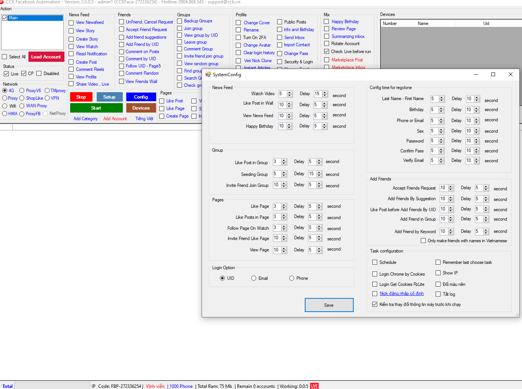Tick Remember last choose task
This screenshot has width=522, height=389.
(438, 262)
